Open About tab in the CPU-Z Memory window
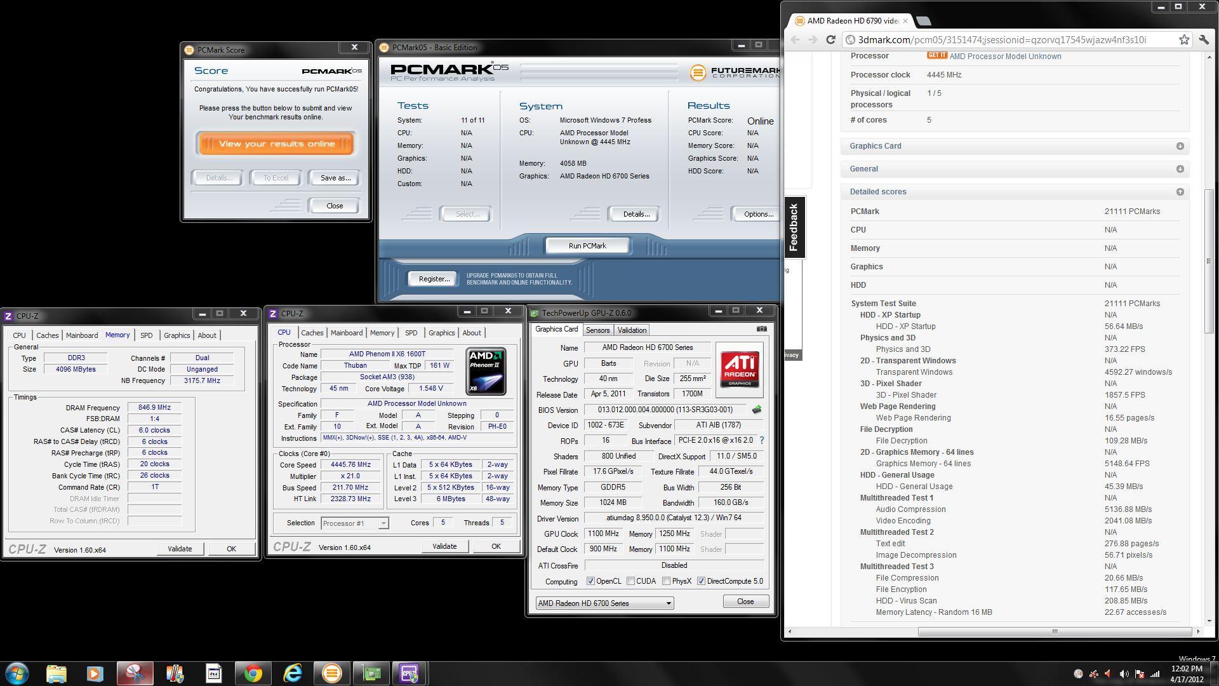 [x=207, y=335]
